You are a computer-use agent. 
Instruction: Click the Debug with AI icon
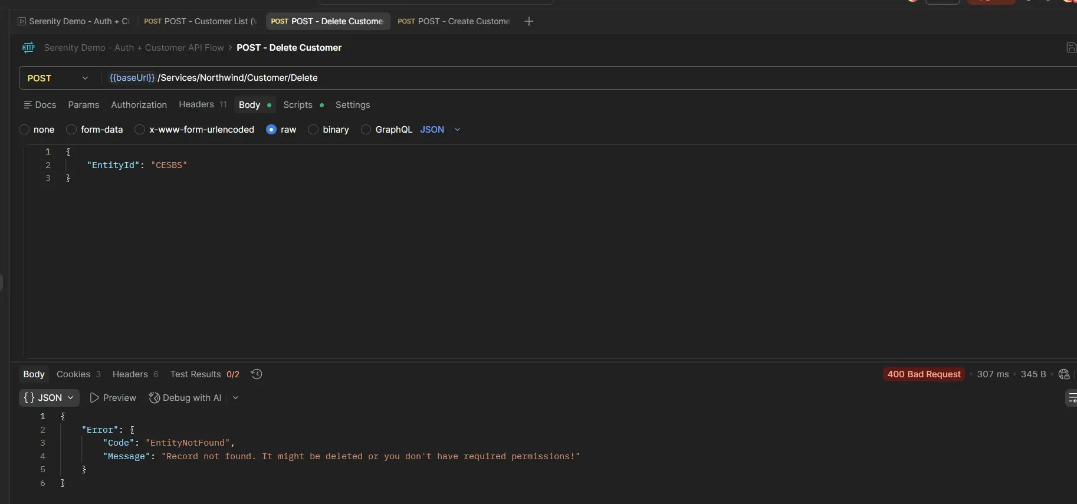point(155,398)
